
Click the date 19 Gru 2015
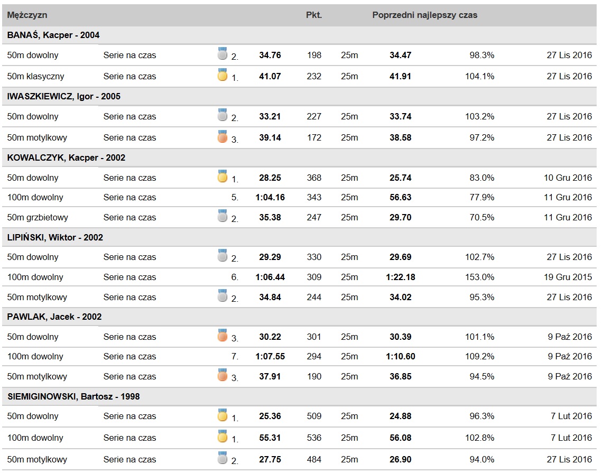click(568, 277)
